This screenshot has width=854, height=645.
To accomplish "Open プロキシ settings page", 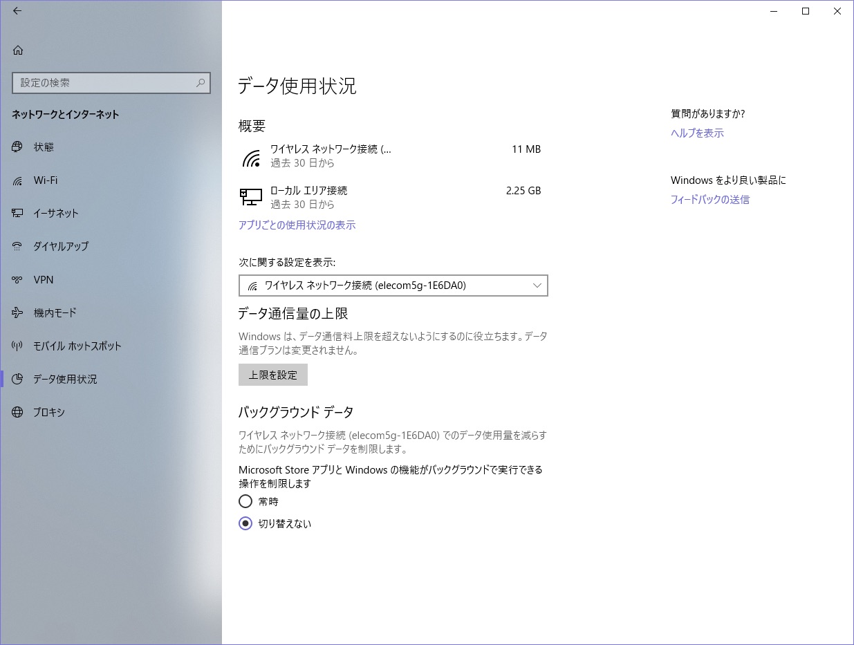I will click(111, 413).
